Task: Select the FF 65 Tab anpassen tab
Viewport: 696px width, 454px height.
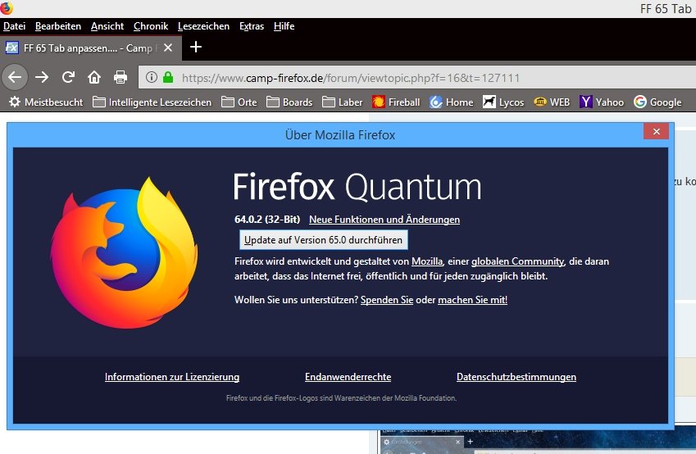Action: [90, 48]
